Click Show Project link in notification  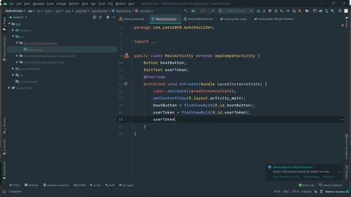click(311, 177)
